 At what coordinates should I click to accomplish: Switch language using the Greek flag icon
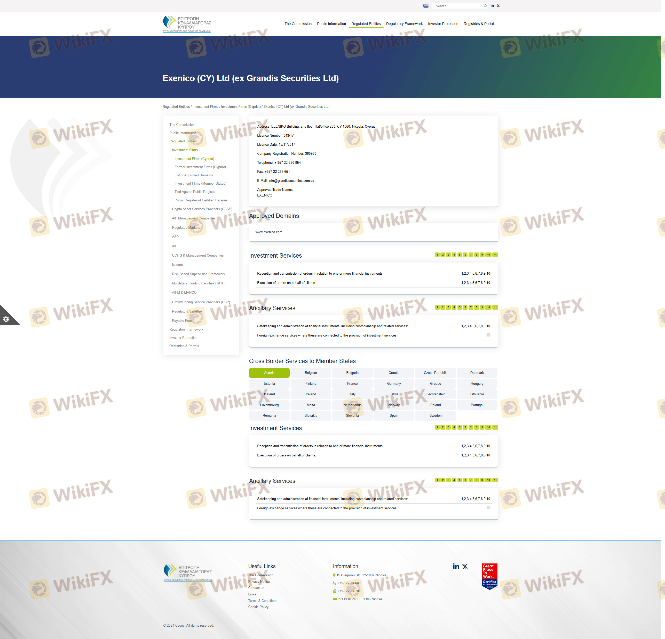click(426, 6)
